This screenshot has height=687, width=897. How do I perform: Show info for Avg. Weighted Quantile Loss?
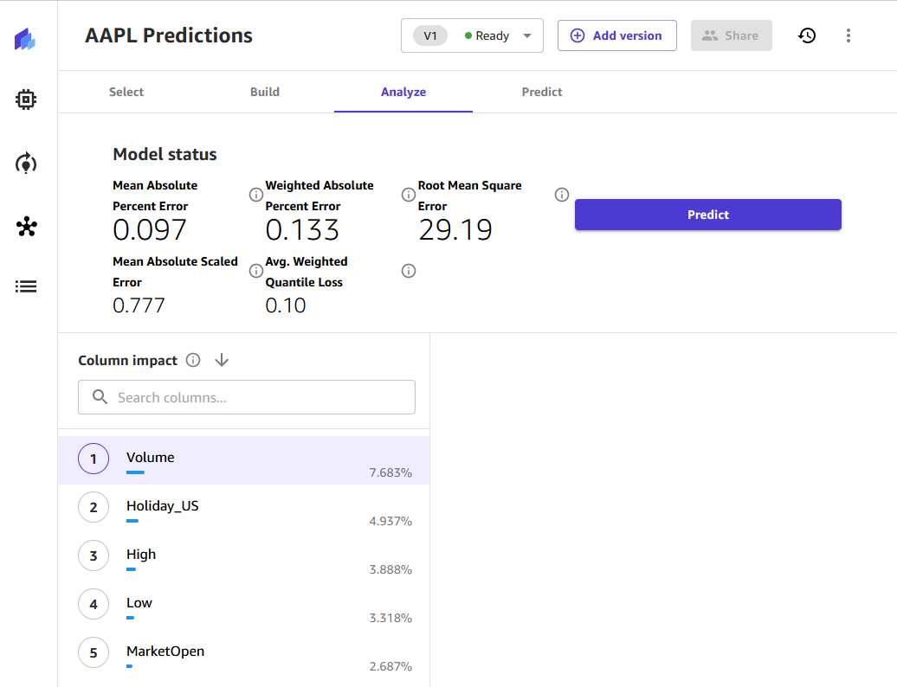(409, 271)
